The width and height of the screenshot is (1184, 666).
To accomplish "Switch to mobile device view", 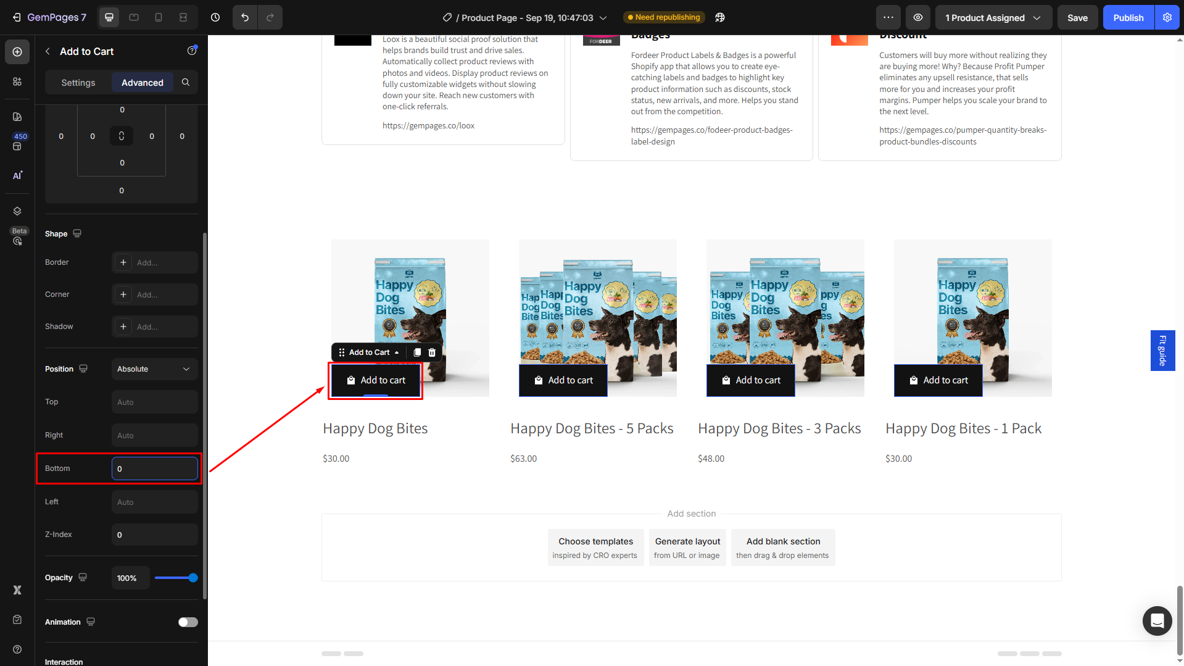I will pyautogui.click(x=159, y=17).
